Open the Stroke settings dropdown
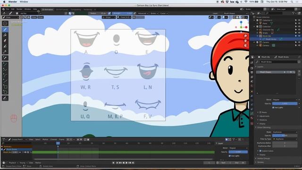Image resolution: width=302 pixels, height=170 pixels. (x=154, y=13)
